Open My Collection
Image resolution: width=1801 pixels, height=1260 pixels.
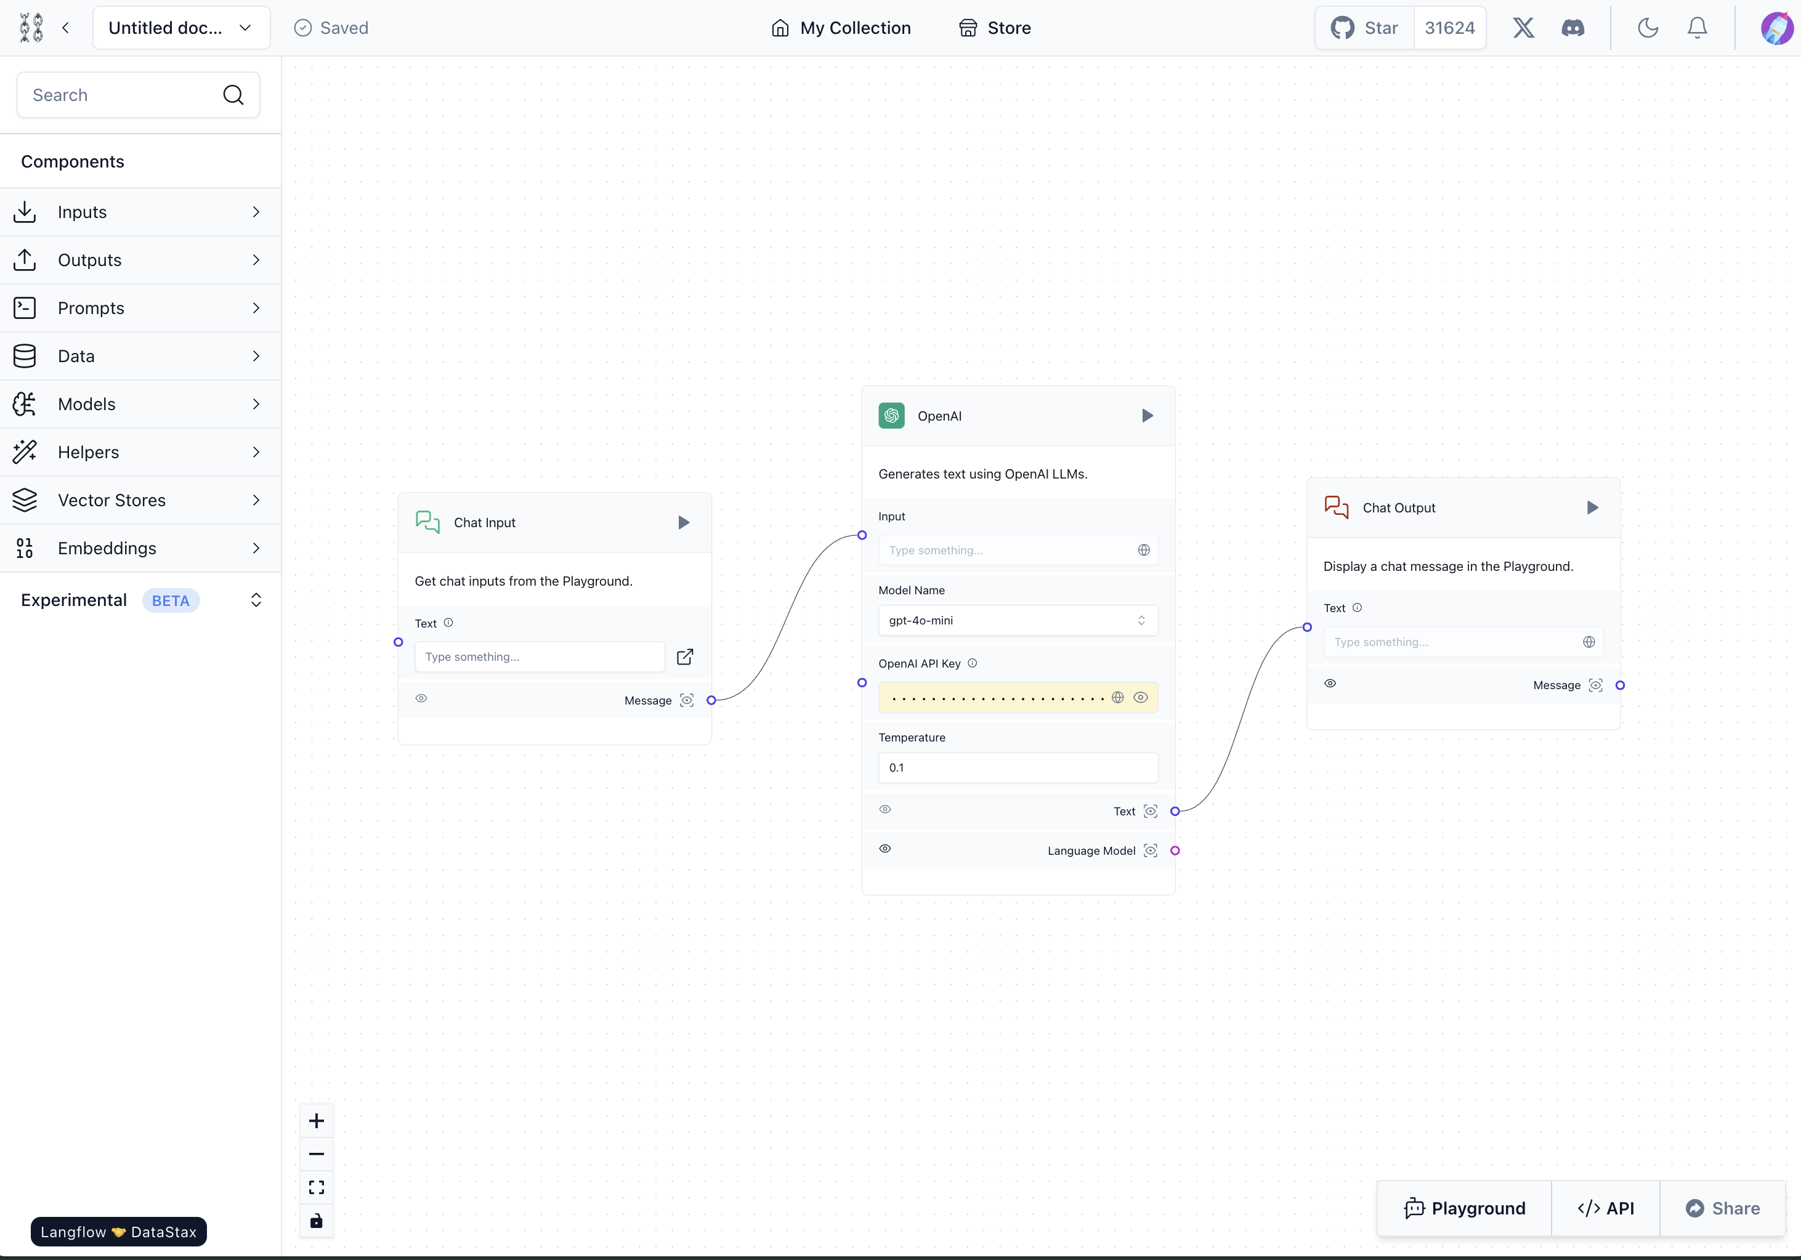[x=840, y=28]
